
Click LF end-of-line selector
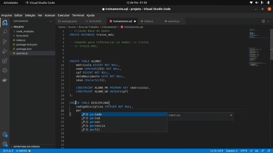coord(251,151)
